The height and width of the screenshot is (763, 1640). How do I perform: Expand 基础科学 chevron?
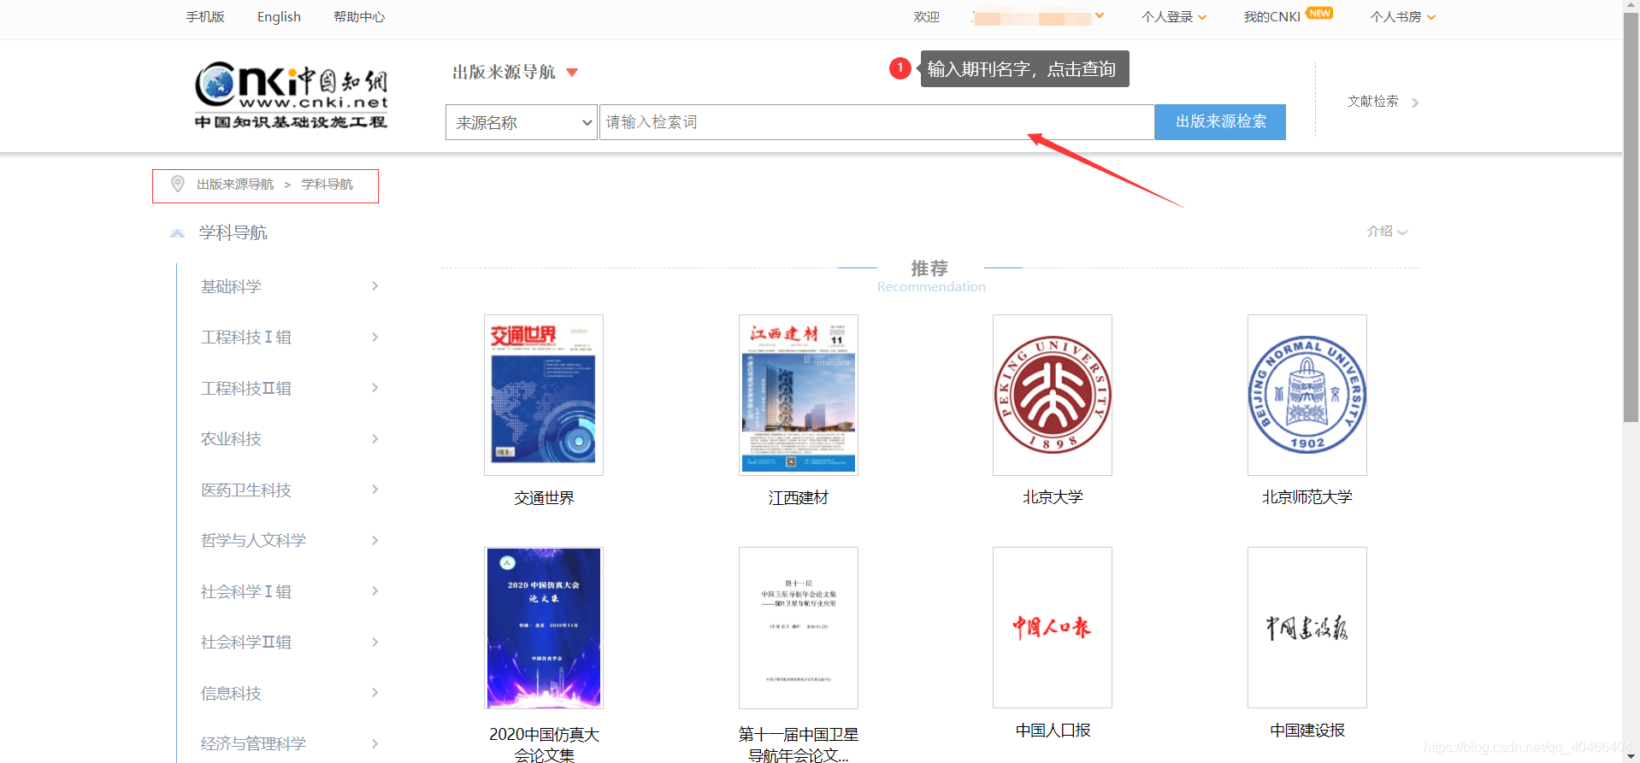point(375,286)
